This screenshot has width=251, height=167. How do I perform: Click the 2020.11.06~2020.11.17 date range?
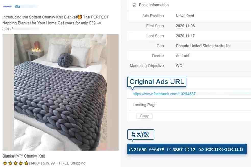(224, 150)
